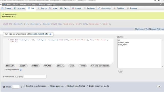Toggle Enable foreign key checks
The height and width of the screenshot is (92, 164).
(x=87, y=86)
